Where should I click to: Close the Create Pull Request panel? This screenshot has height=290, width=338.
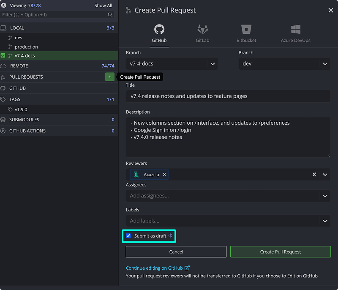330,10
